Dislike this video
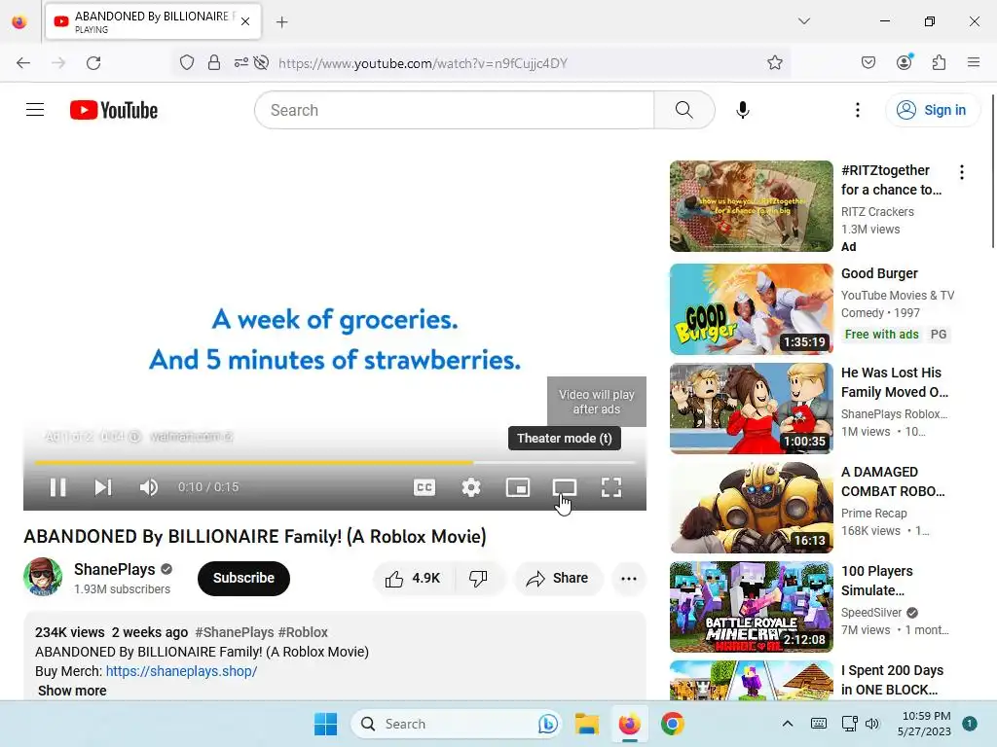The width and height of the screenshot is (997, 747). pos(478,578)
